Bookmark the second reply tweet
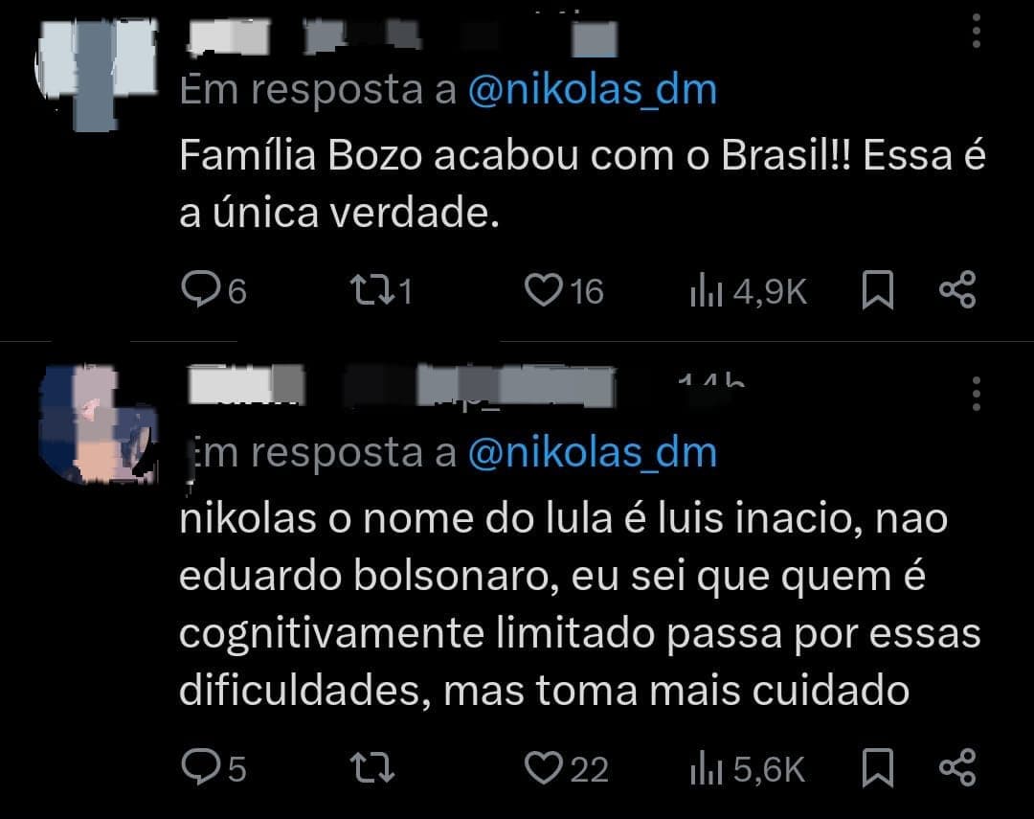 tap(876, 766)
